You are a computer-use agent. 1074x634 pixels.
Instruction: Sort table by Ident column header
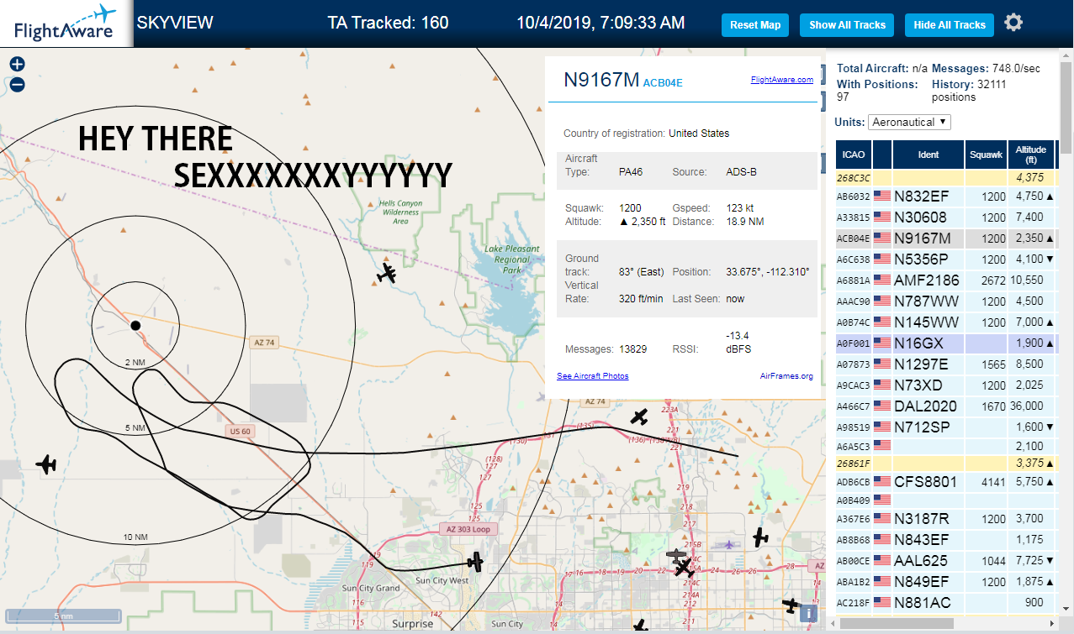point(929,155)
